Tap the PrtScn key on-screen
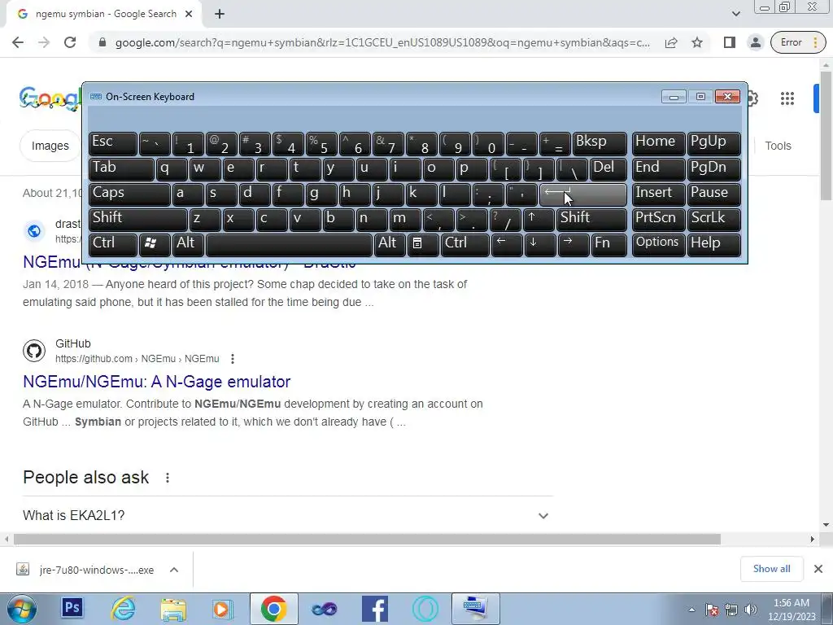 click(658, 220)
